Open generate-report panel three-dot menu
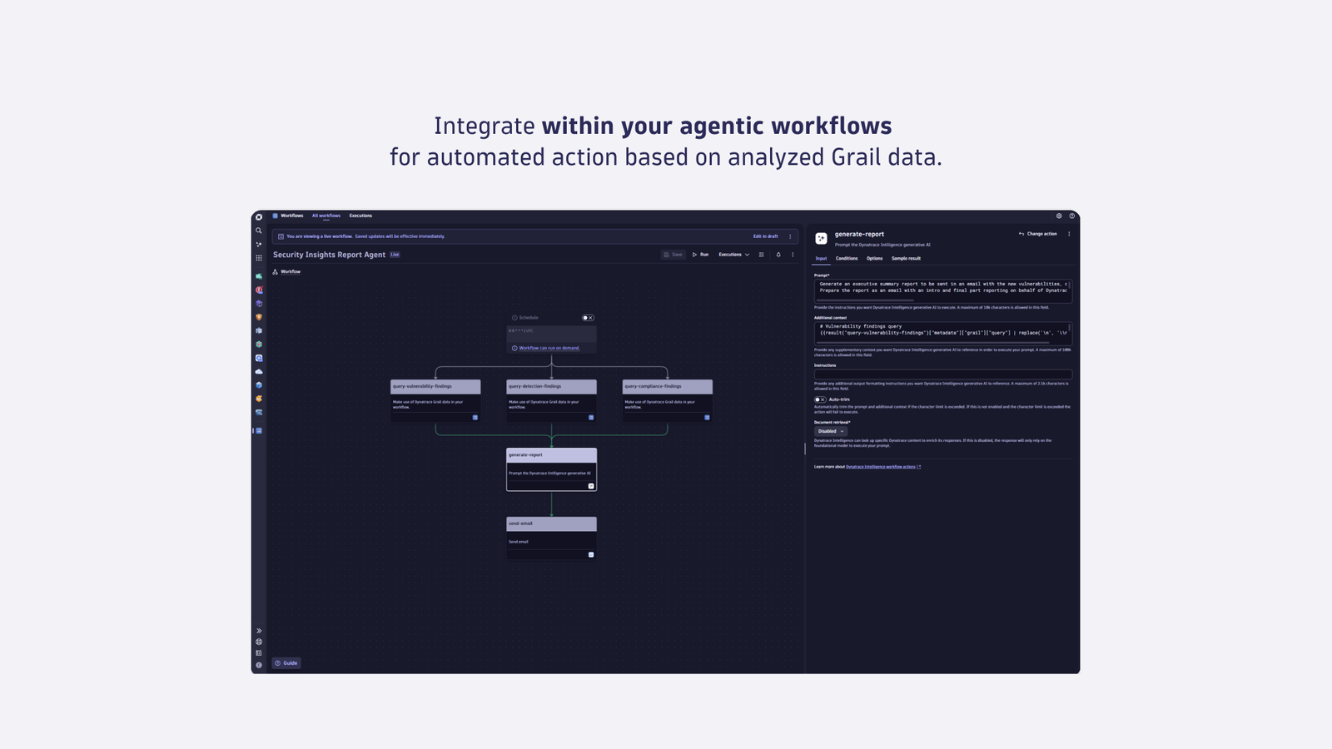Screen dimensions: 1332x749 click(x=1069, y=234)
